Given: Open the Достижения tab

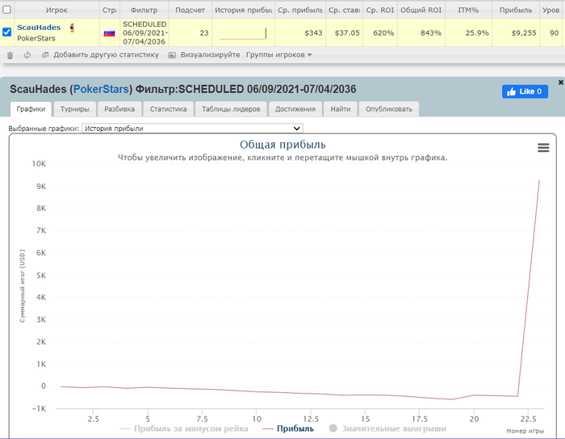Looking at the screenshot, I should pos(295,109).
